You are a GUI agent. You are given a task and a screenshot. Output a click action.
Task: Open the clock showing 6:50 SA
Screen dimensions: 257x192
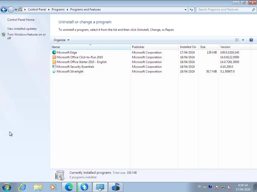point(243,187)
